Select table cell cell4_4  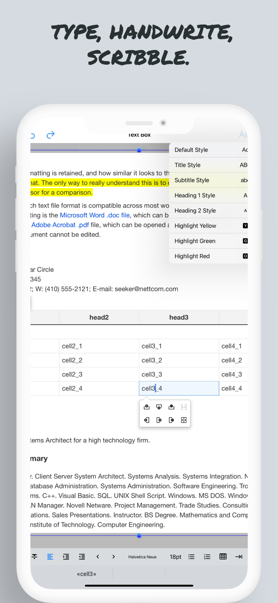pos(233,388)
